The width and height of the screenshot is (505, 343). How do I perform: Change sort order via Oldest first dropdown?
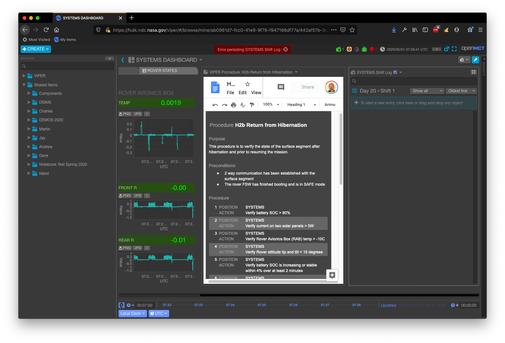pos(461,91)
